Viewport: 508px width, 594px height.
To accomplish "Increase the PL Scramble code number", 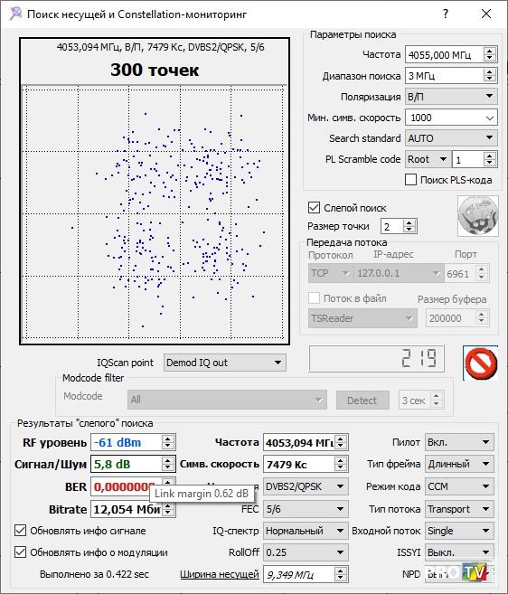I will point(489,156).
